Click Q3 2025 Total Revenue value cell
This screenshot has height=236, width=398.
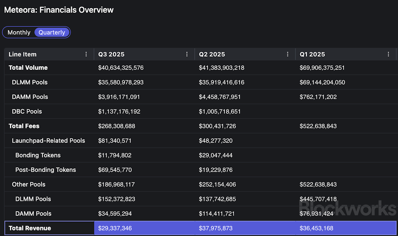pos(115,228)
